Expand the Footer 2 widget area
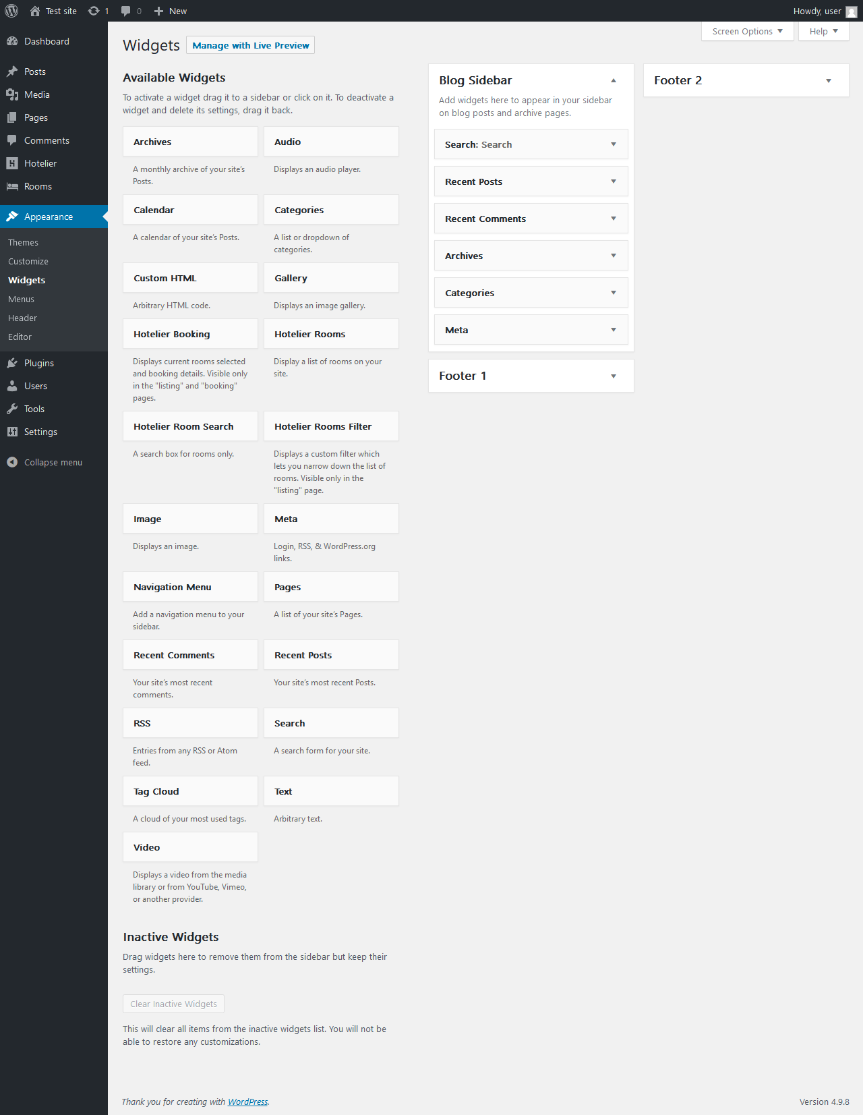Viewport: 863px width, 1115px height. (x=829, y=80)
